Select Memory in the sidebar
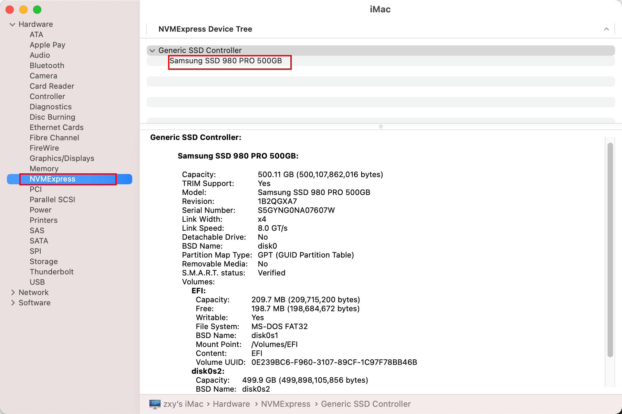Screen dimensions: 622x414 tap(44, 168)
